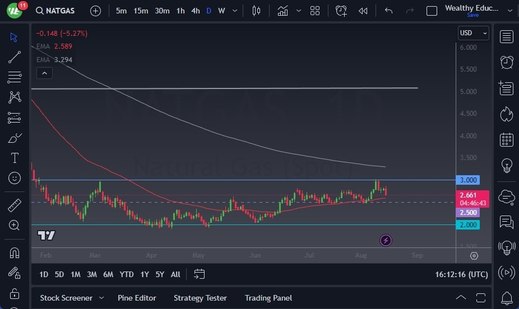Select the trend line drawing tool

pos(15,57)
